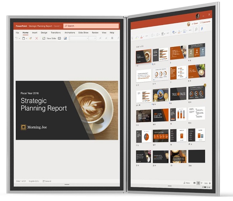This screenshot has height=201, width=233.
Task: Switch to the Animations tab
Action: (x=70, y=33)
